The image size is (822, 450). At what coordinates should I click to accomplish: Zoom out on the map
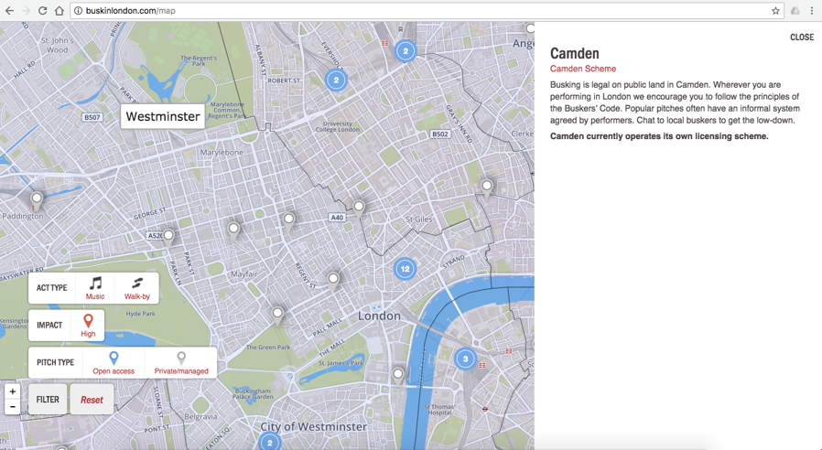(x=12, y=407)
